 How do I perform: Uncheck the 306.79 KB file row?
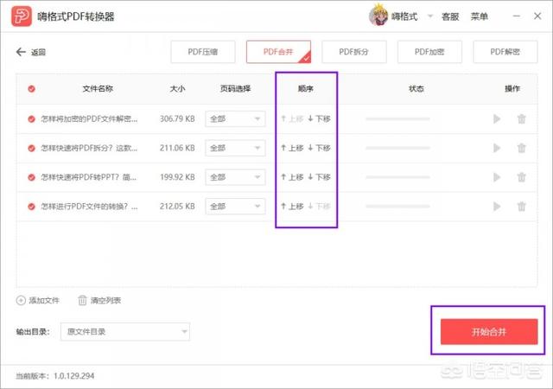click(31, 119)
